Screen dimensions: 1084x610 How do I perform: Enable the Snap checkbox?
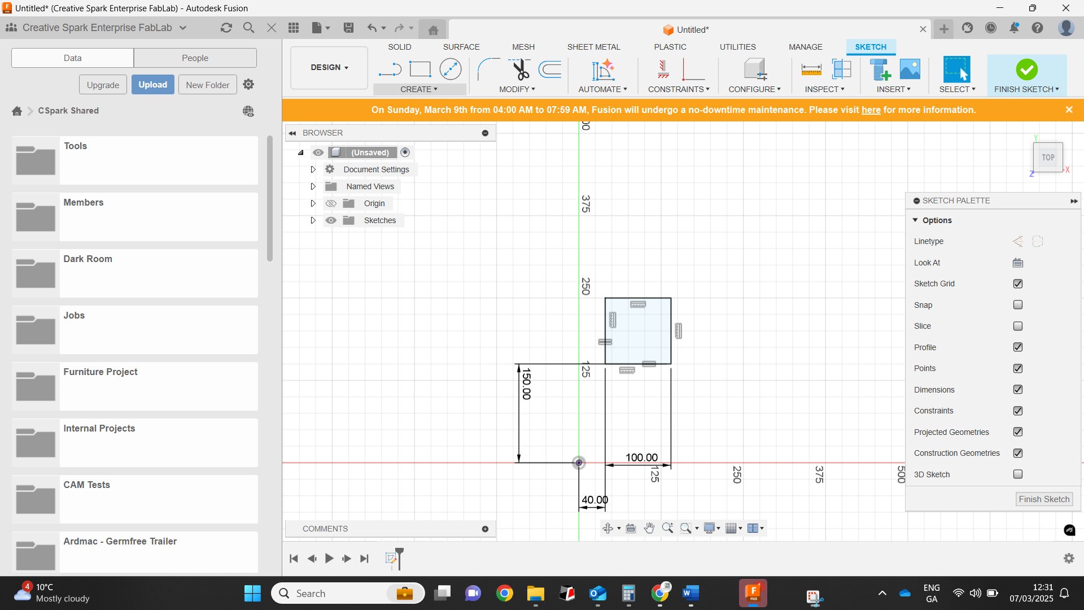click(1018, 305)
